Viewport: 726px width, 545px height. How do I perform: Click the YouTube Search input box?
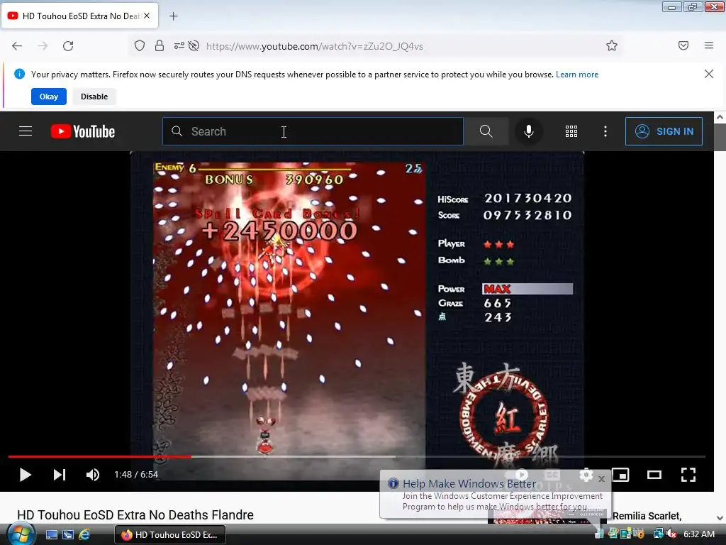313,131
